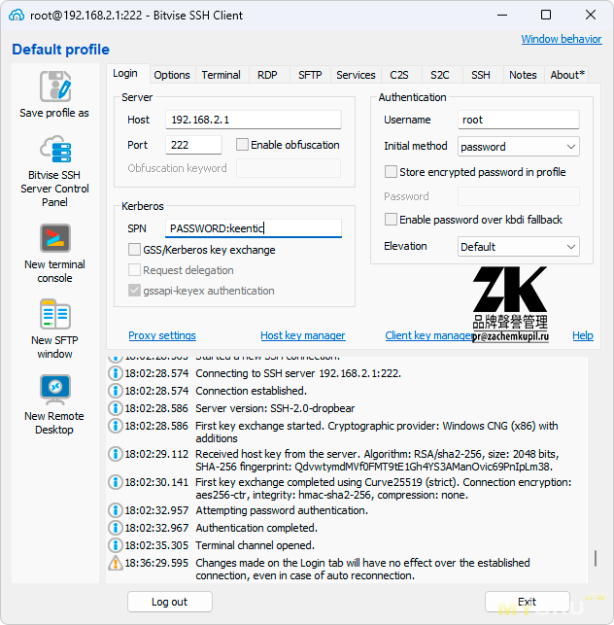Screen dimensions: 614x625
Task: Open the Notes tab
Action: (x=523, y=75)
